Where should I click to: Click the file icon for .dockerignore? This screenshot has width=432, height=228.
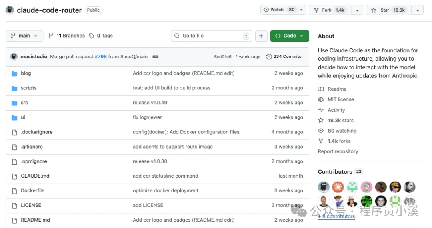coord(14,132)
